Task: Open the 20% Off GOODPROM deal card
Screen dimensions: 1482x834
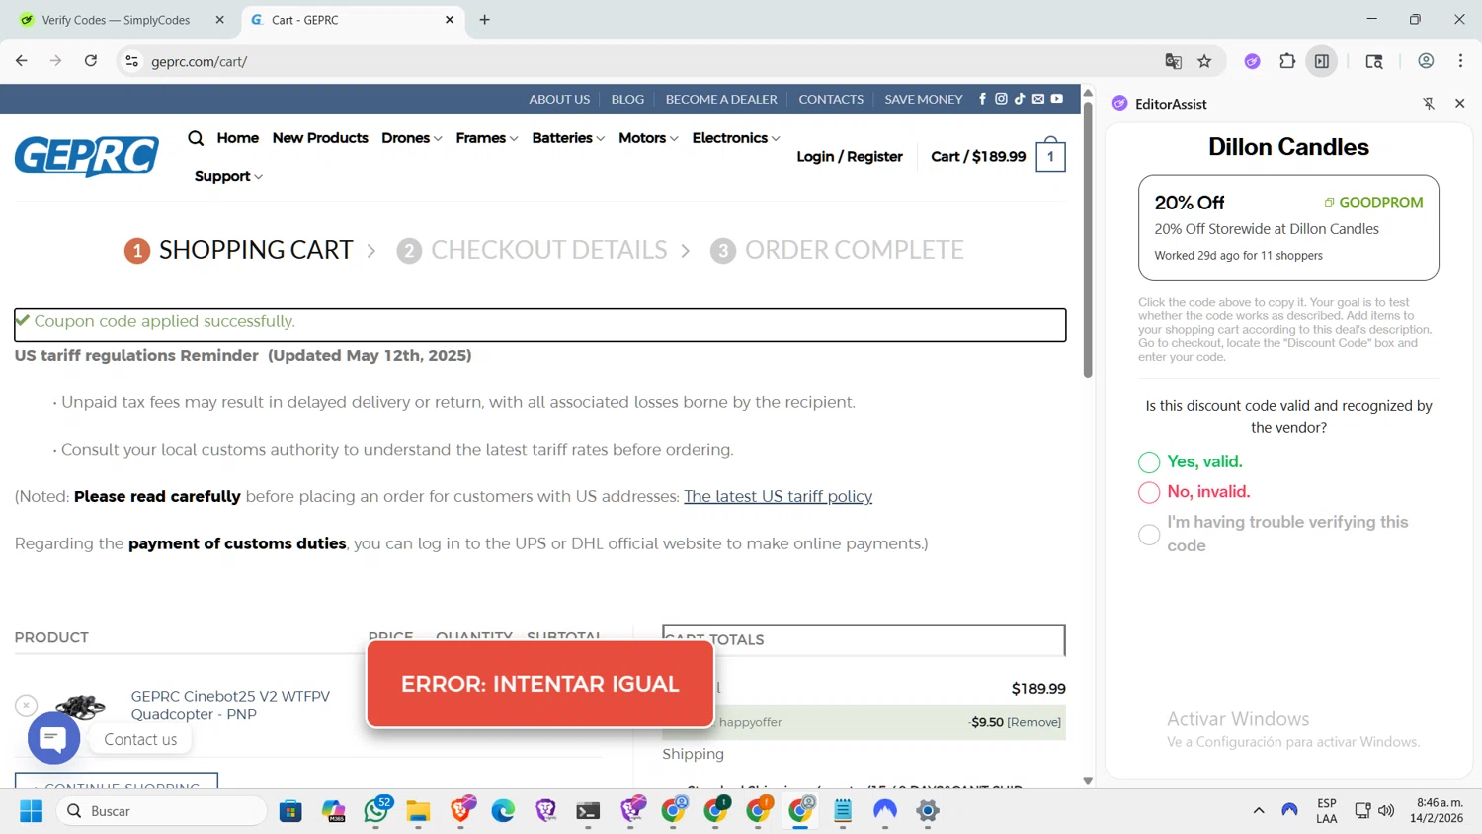Action: (x=1288, y=227)
